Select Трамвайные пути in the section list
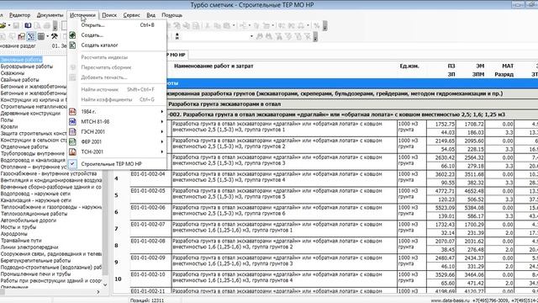This screenshot has width=538, height=303. click(x=21, y=241)
